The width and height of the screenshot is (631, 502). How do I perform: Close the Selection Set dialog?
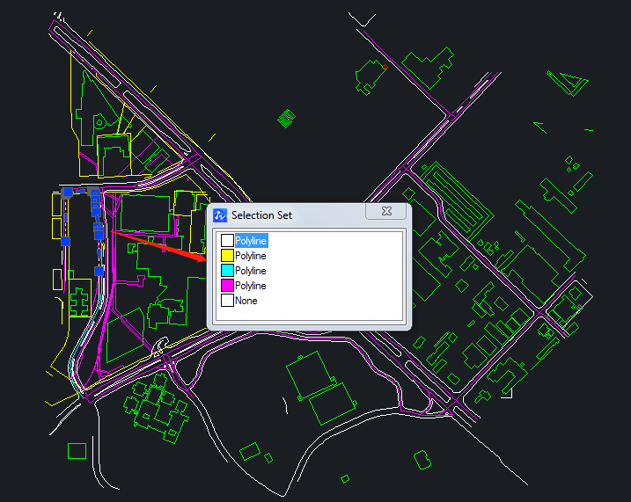coord(386,212)
